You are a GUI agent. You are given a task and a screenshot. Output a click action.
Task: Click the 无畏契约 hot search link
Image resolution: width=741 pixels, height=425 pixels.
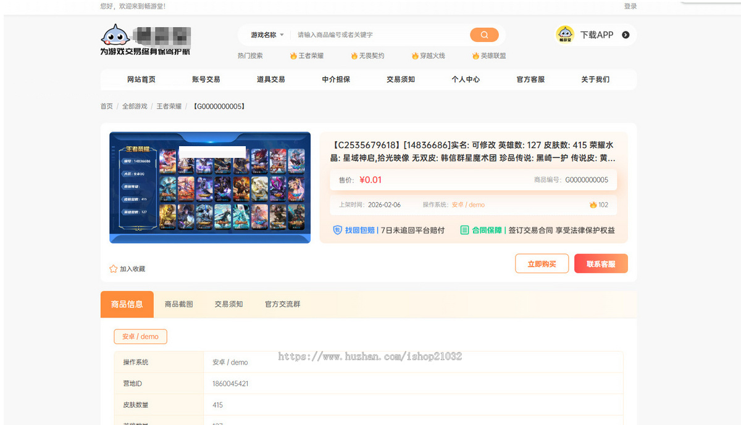click(372, 56)
